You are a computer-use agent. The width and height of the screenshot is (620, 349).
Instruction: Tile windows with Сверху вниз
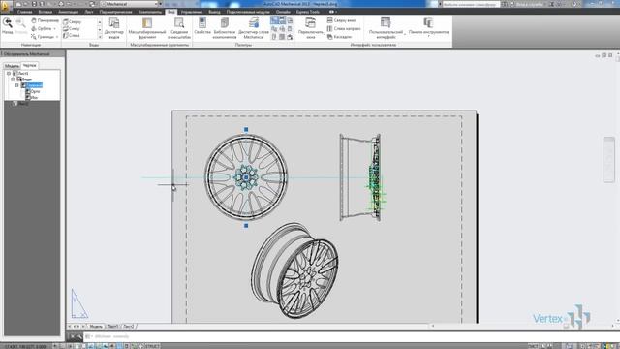[341, 20]
